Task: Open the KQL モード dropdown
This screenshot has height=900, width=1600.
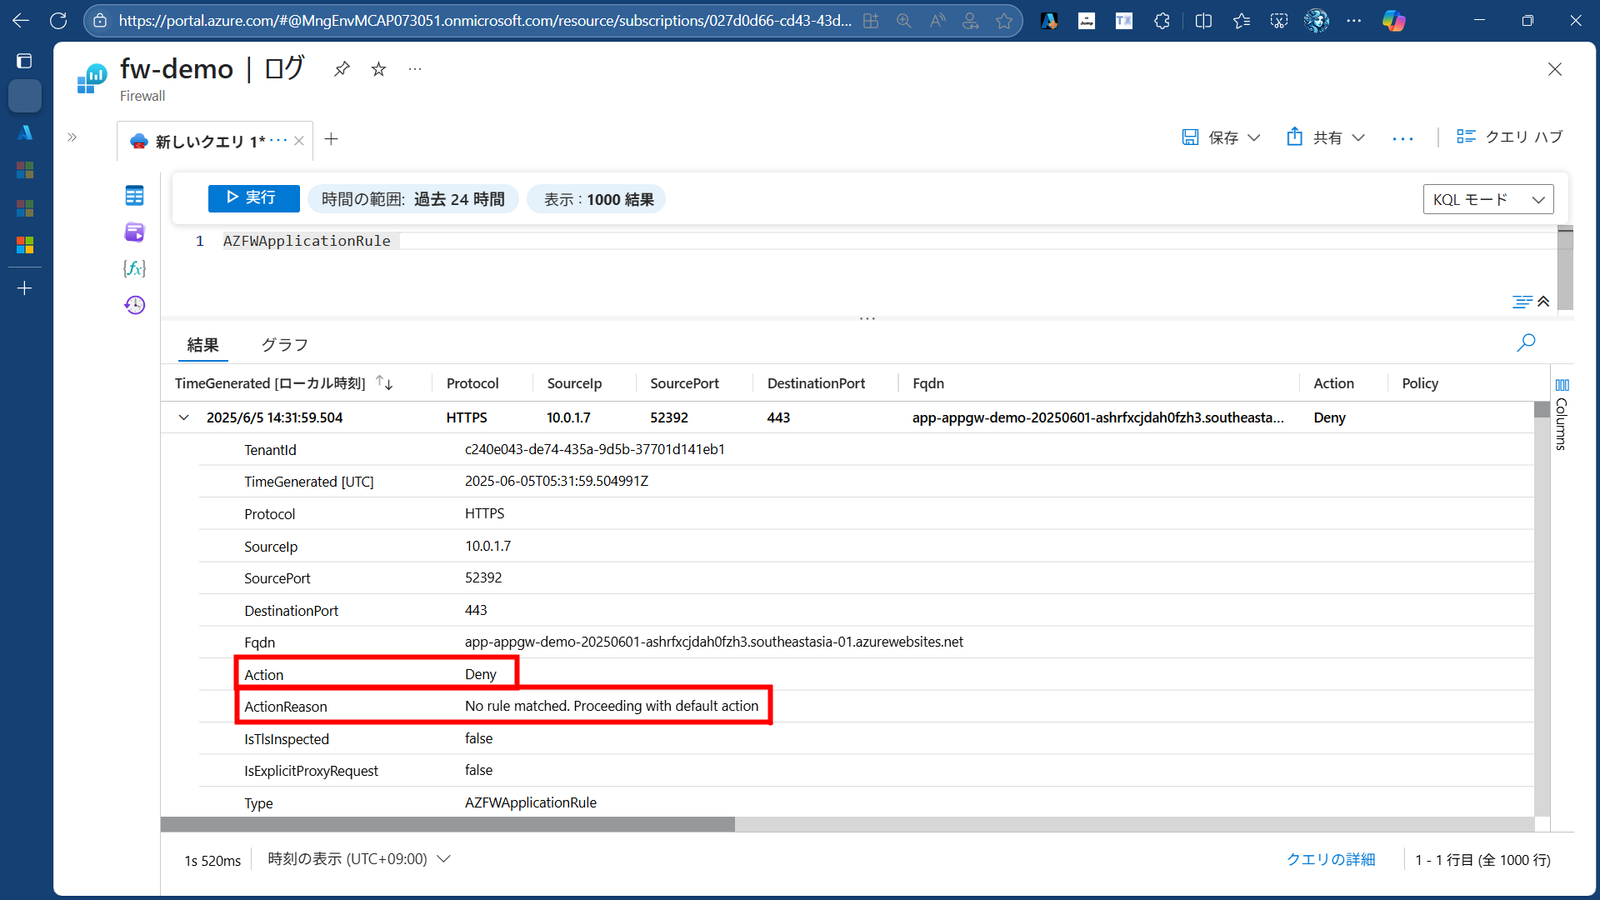Action: [1487, 199]
